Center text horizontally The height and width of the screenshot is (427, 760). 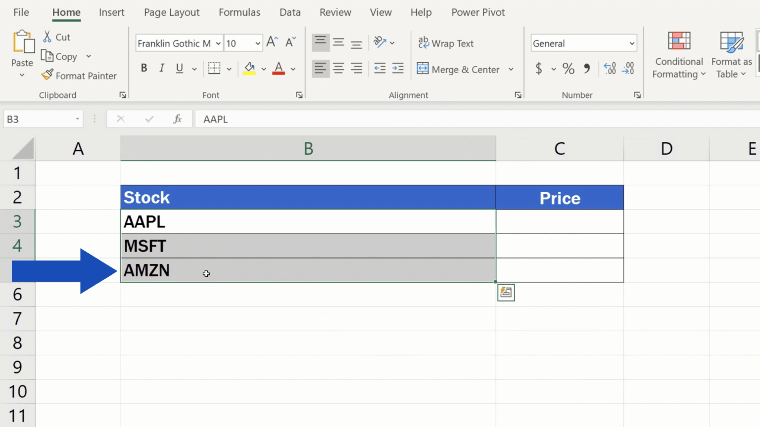pyautogui.click(x=338, y=68)
